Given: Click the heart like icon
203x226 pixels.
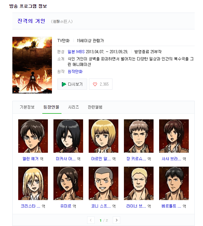Looking at the screenshot, I should coord(95,84).
